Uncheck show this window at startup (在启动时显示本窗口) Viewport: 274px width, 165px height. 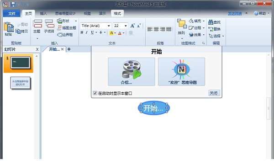point(95,93)
